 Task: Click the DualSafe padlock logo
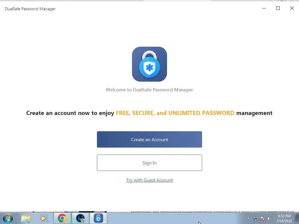pos(149,64)
